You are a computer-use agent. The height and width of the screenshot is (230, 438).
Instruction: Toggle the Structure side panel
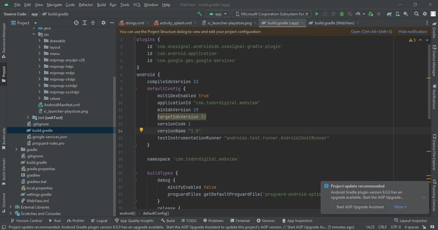pos(4,202)
